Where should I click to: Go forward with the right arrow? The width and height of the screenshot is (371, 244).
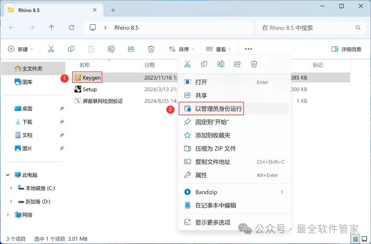tap(32, 28)
